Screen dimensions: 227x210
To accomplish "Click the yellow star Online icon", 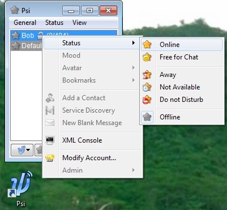I will 147,45.
